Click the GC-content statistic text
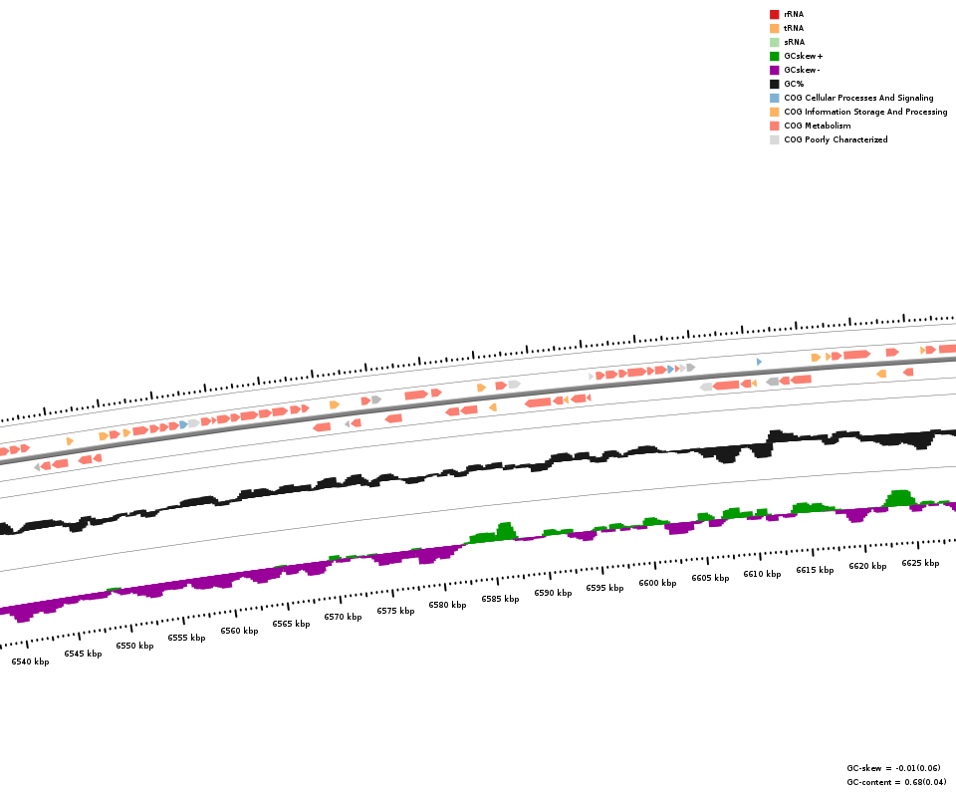Screen dimensions: 956x797 (896, 782)
